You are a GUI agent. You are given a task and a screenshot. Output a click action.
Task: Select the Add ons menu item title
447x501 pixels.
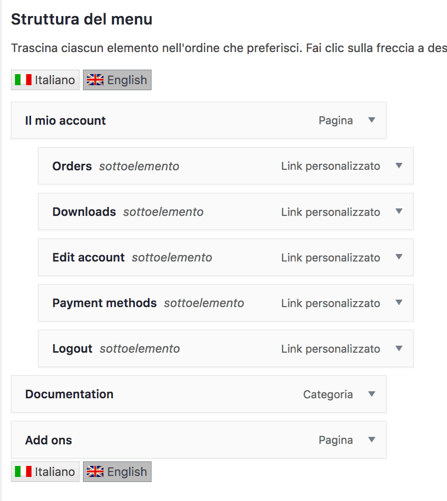(x=48, y=440)
